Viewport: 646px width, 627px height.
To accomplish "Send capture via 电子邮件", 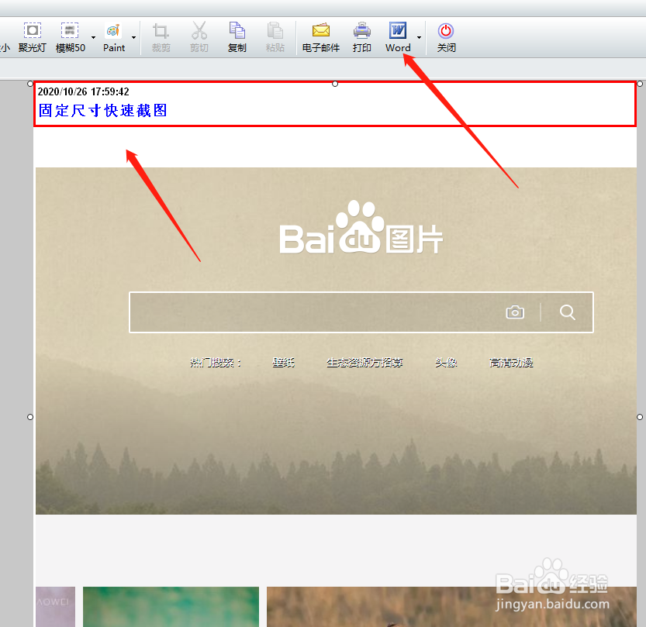I will pos(321,37).
